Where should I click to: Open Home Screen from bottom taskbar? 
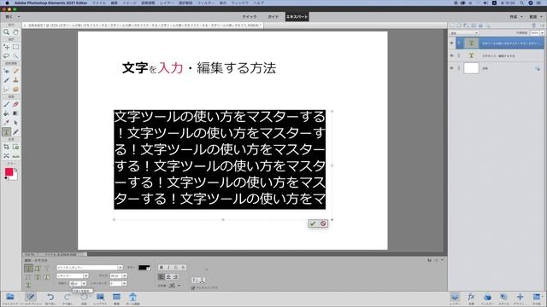click(x=132, y=298)
